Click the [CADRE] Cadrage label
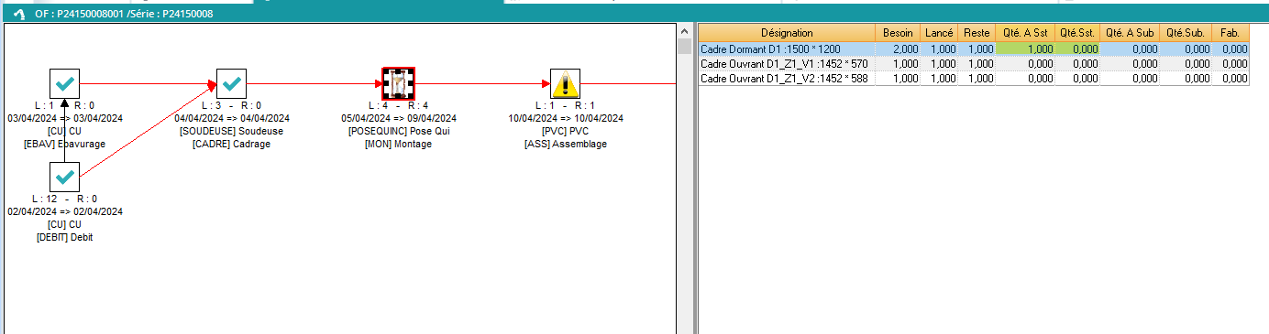Viewport: 1269px width, 334px height. pos(232,144)
